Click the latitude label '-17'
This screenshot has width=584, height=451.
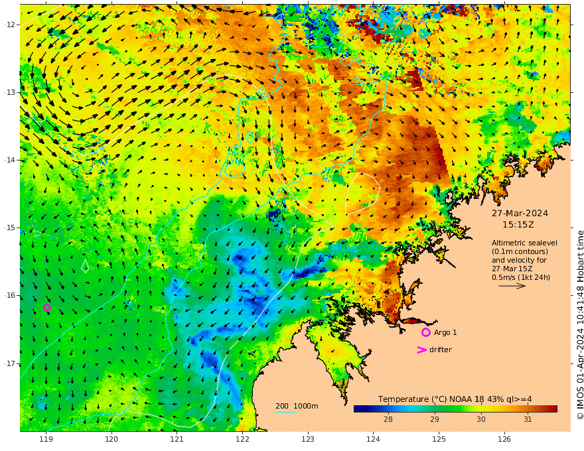pos(10,363)
